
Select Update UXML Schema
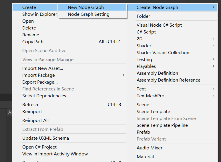[x=69, y=138]
